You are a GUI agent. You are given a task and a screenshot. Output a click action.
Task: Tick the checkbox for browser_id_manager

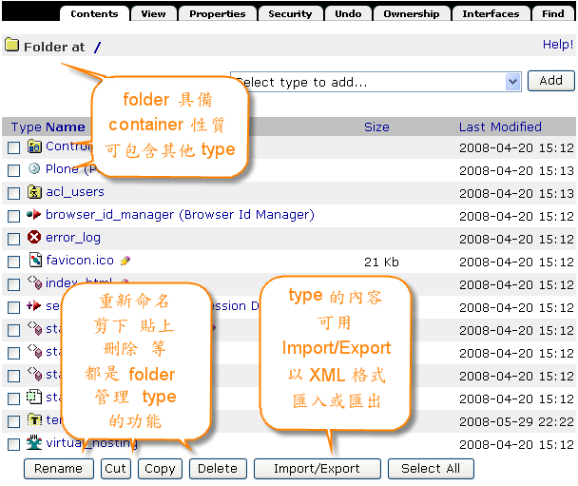click(14, 217)
